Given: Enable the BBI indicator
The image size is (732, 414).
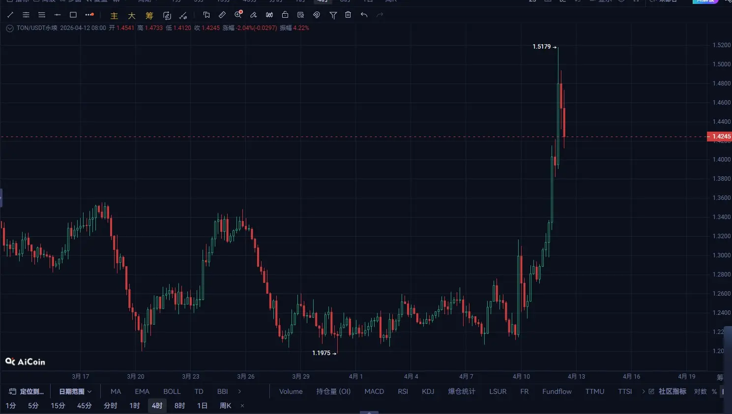Looking at the screenshot, I should [223, 391].
